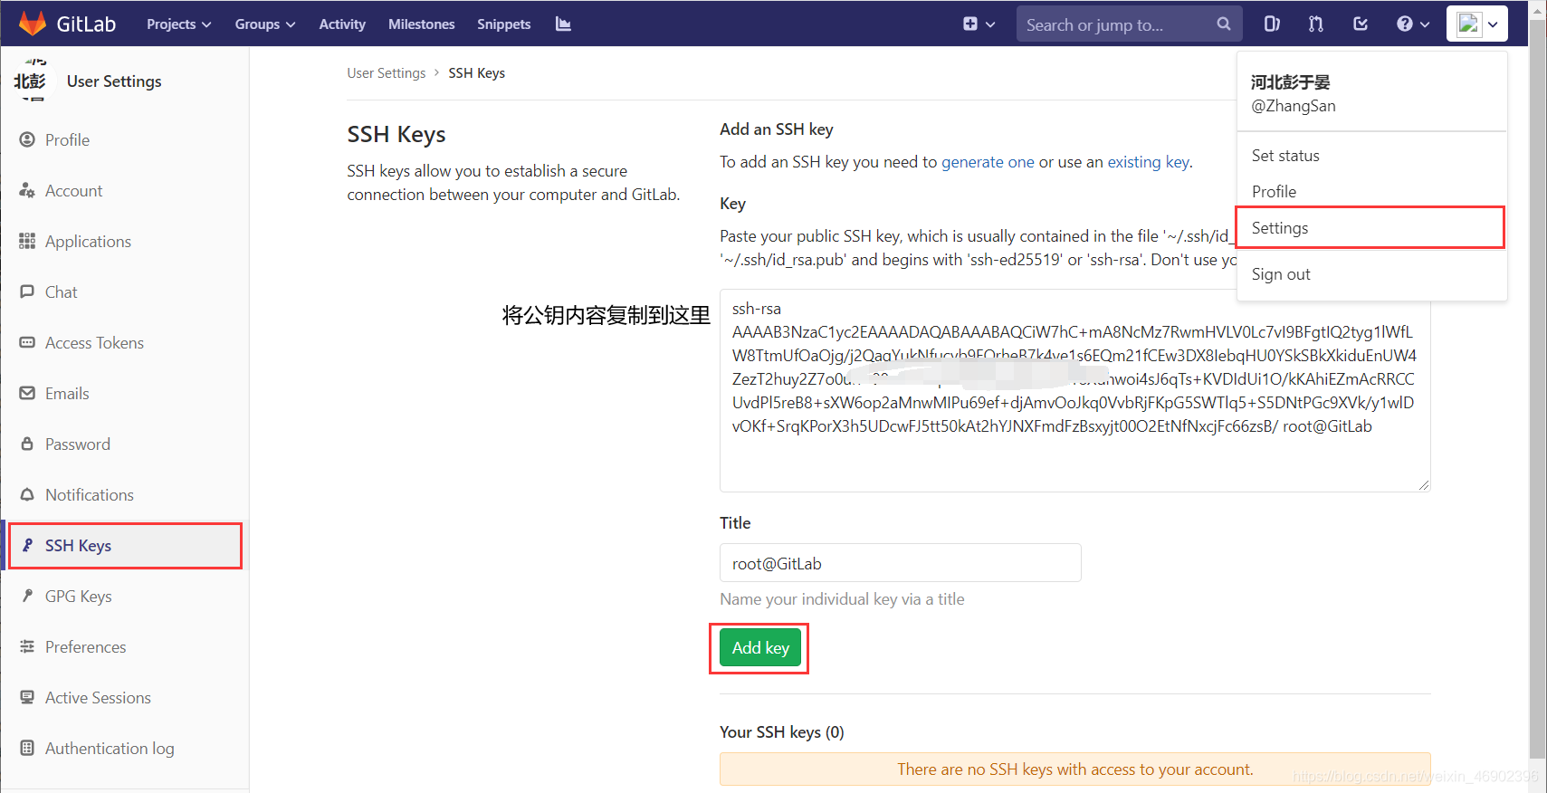Viewport: 1547px width, 793px height.
Task: Click the Password lock icon in sidebar
Action: click(27, 444)
